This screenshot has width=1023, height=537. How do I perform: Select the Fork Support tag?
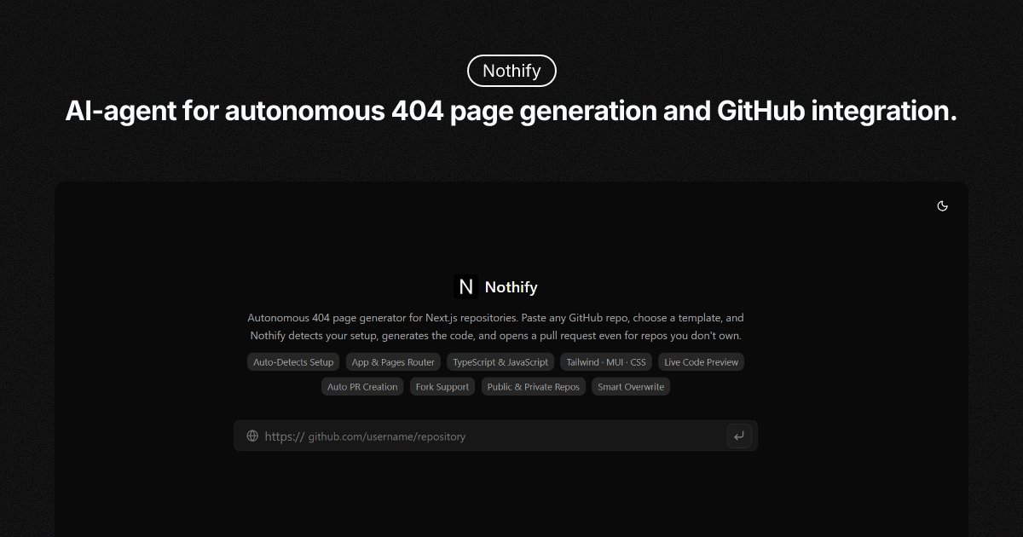442,387
